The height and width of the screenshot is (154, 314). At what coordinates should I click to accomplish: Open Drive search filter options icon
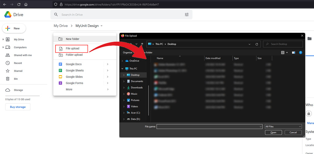(x=187, y=15)
